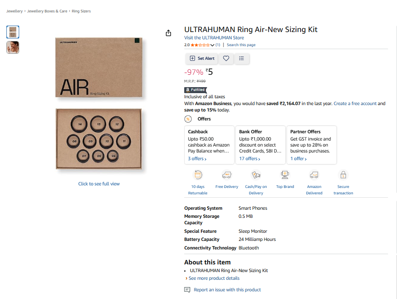Click the Secure transaction lock icon
Image resolution: width=397 pixels, height=299 pixels.
click(x=343, y=175)
